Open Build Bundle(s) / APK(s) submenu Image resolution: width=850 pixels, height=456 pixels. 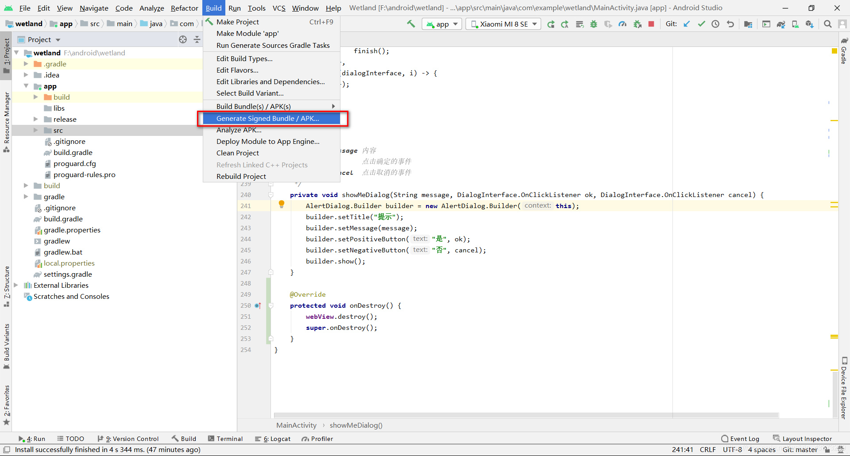click(271, 106)
